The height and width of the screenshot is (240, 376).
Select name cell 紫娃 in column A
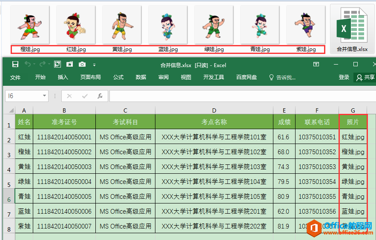click(x=24, y=226)
